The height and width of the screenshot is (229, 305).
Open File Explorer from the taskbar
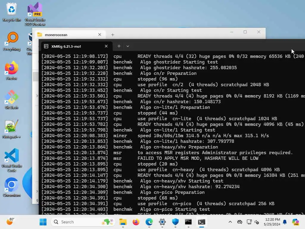[123, 222]
